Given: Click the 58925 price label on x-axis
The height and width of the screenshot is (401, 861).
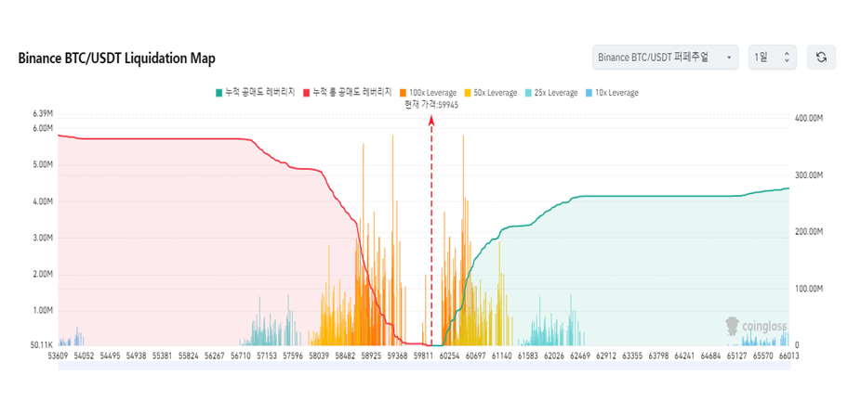Looking at the screenshot, I should click(371, 356).
